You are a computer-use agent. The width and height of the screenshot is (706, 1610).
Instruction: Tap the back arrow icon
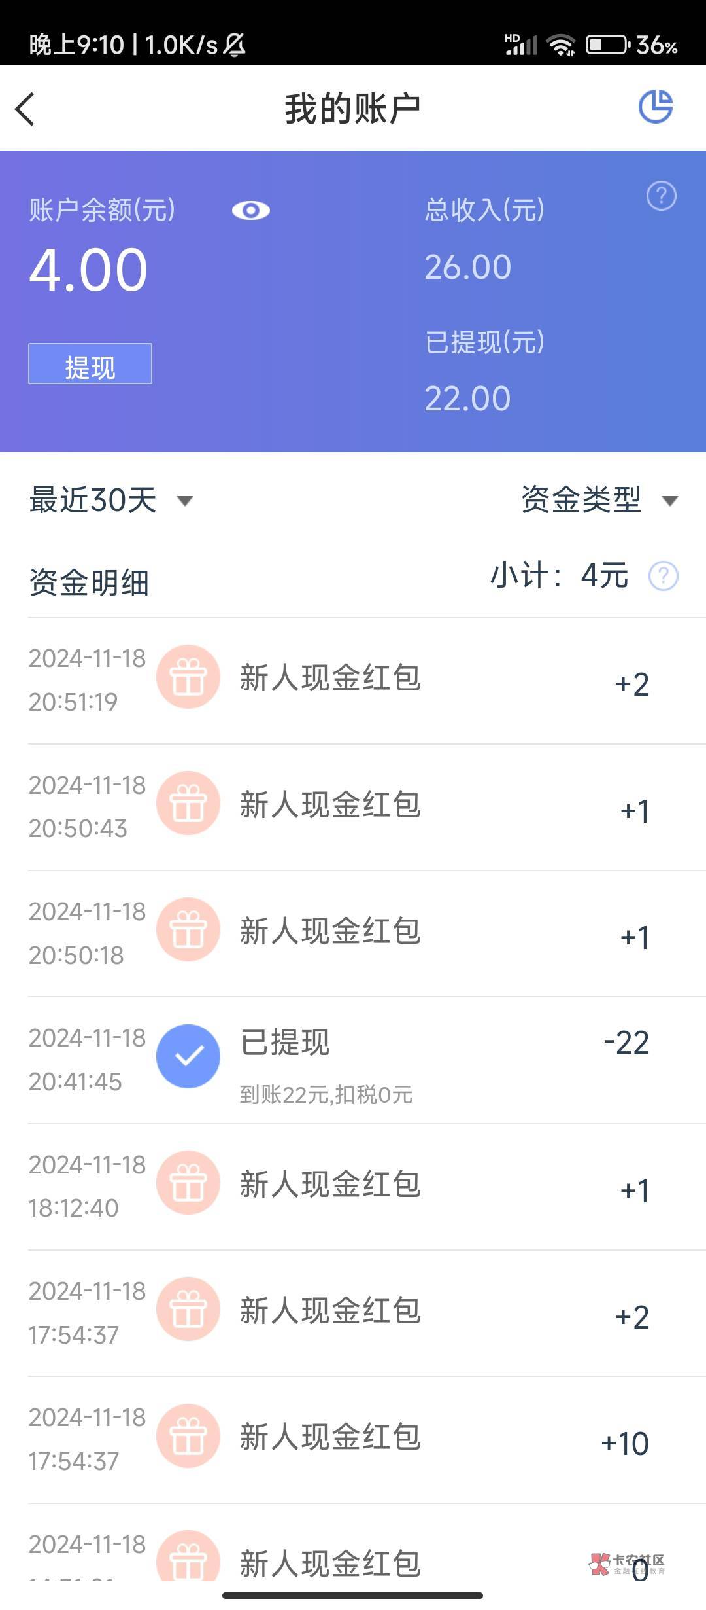25,109
